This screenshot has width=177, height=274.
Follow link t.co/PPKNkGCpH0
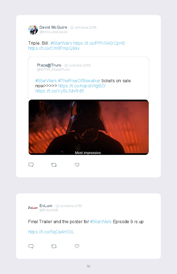point(99,43)
